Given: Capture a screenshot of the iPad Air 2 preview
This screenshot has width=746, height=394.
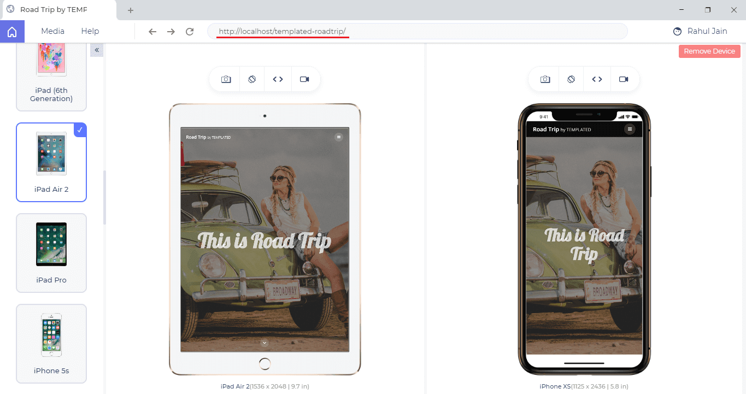Looking at the screenshot, I should pyautogui.click(x=226, y=79).
